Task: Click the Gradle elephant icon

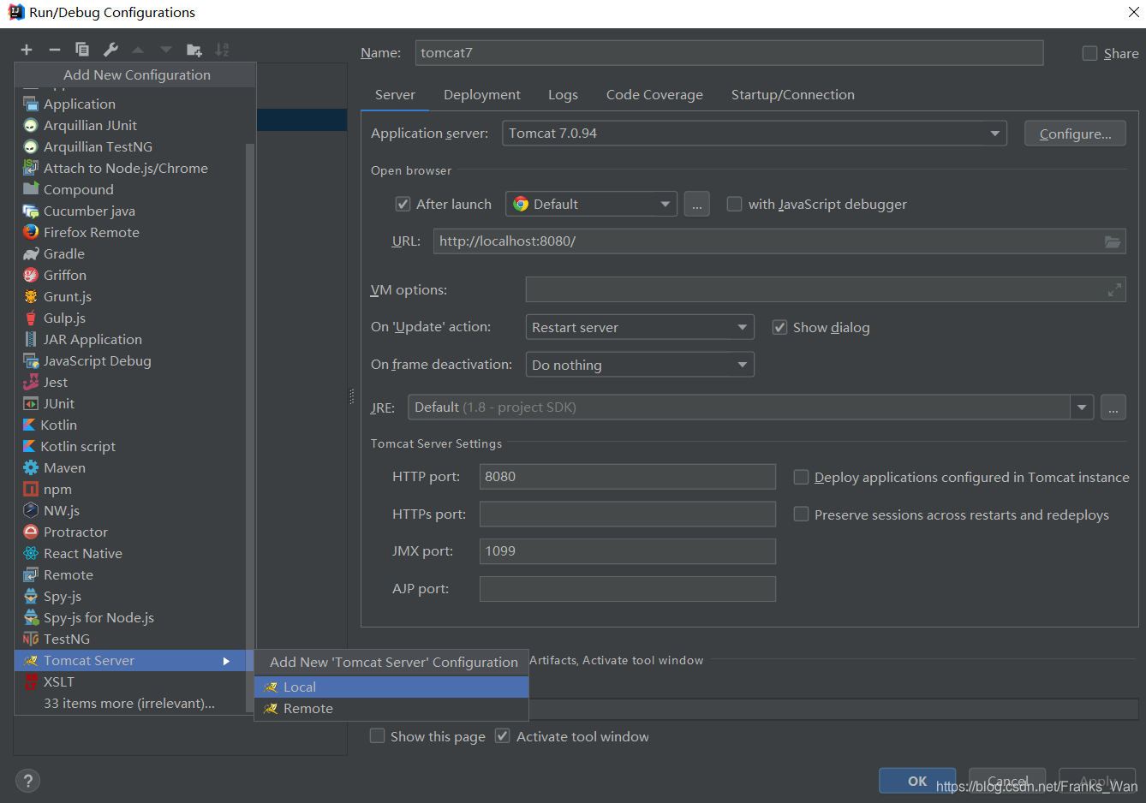Action: pyautogui.click(x=31, y=253)
